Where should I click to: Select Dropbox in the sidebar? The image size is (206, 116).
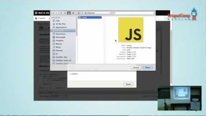(59, 41)
